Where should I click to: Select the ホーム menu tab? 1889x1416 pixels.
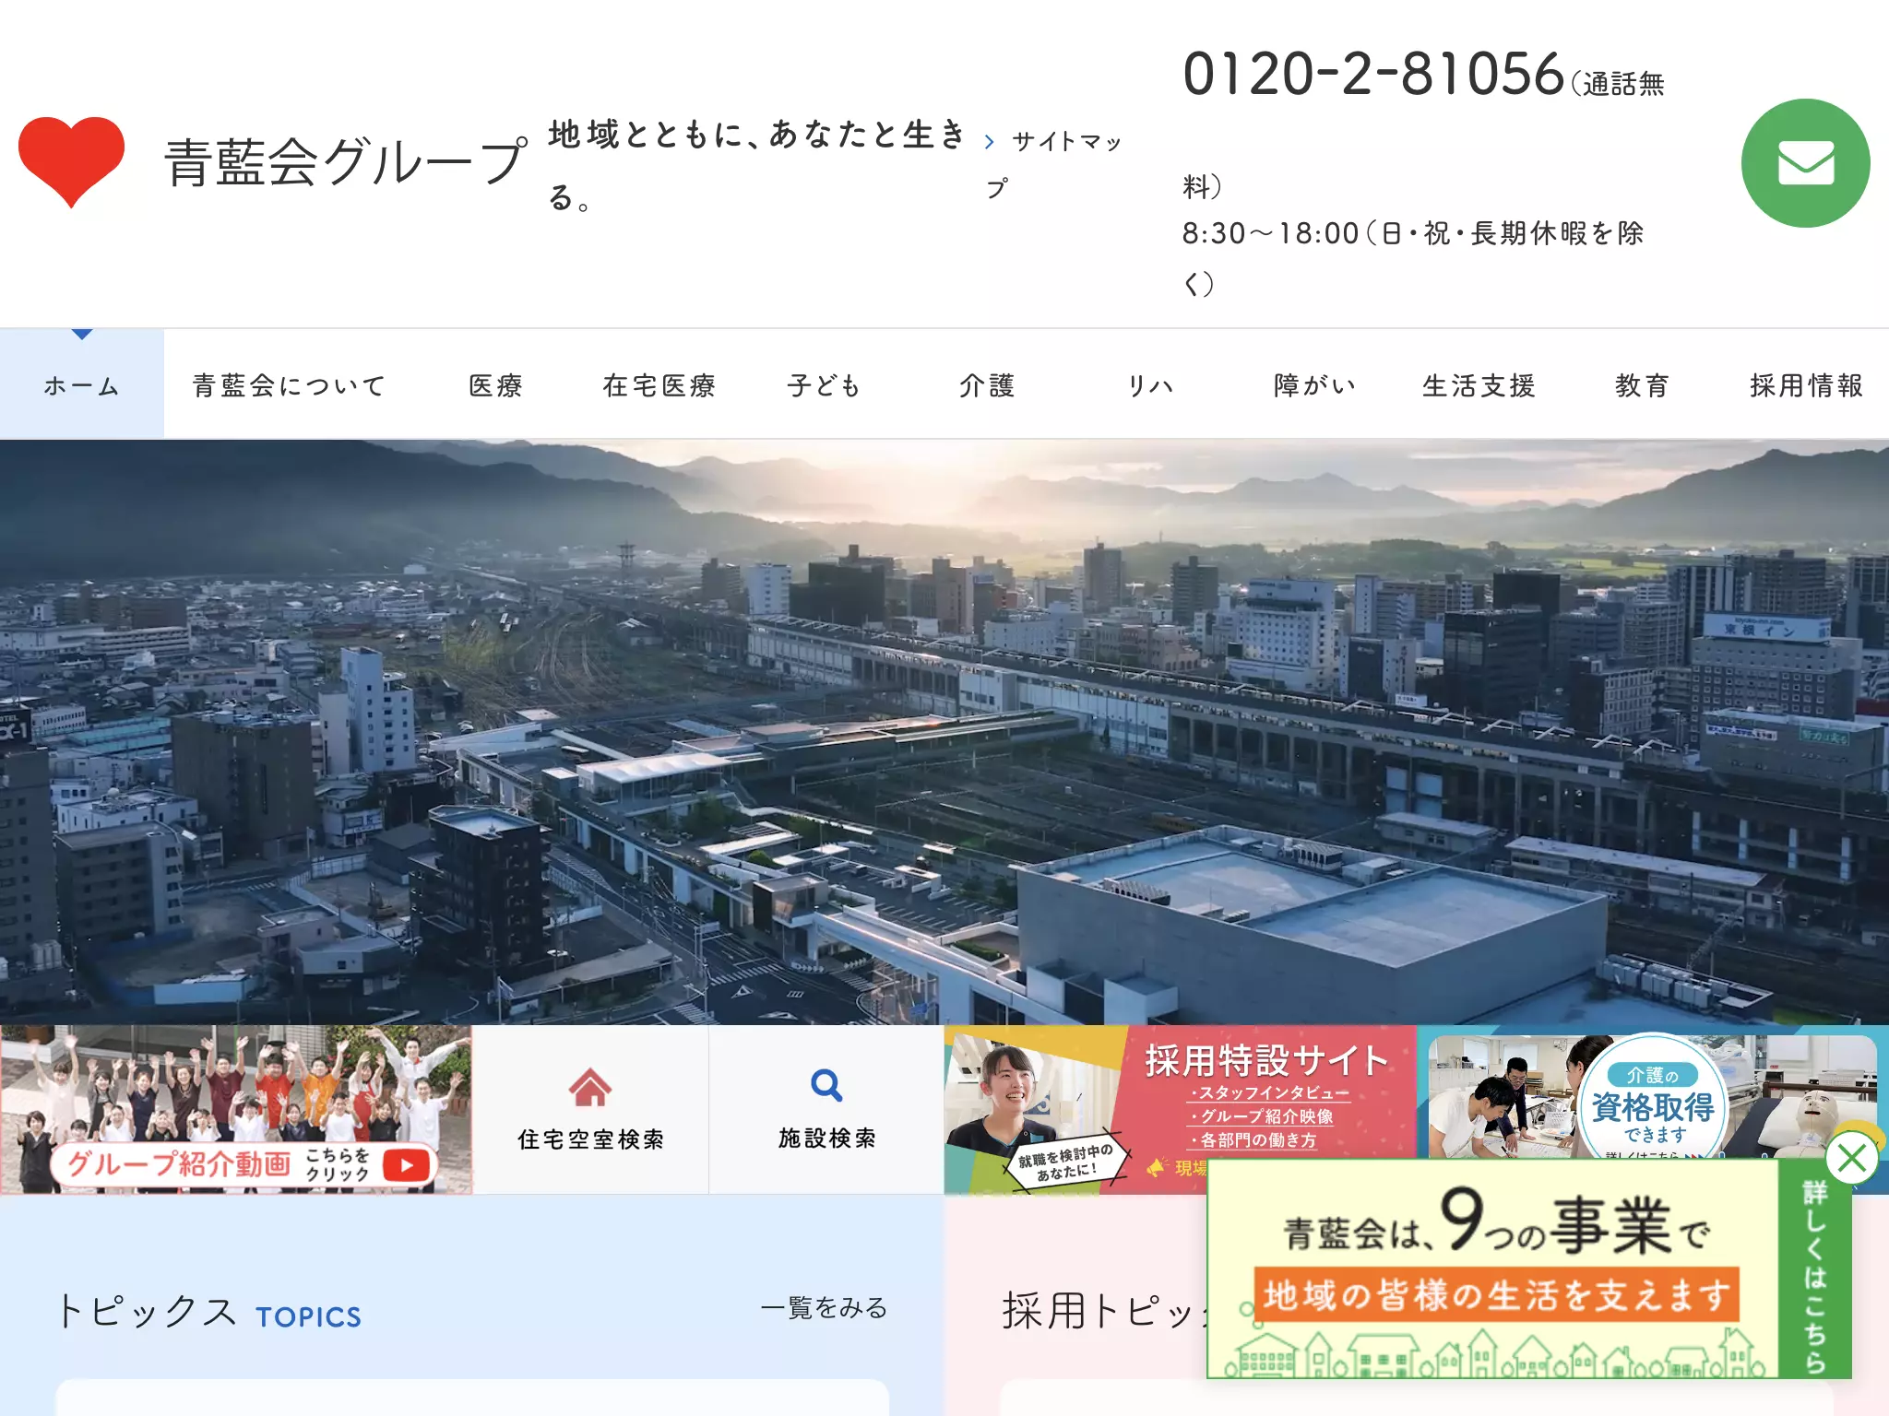point(81,384)
